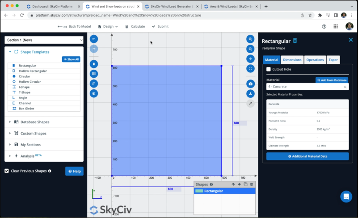The image size is (358, 218).
Task: Take a screenshot with the camera icon
Action: pos(250,84)
